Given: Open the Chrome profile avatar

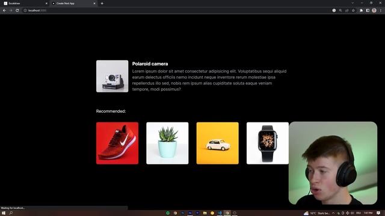Looking at the screenshot, I should point(374,11).
